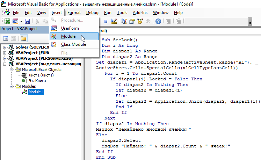Expand VBAProject (PERSONAL.XLSB) tree node

(x=5, y=58)
